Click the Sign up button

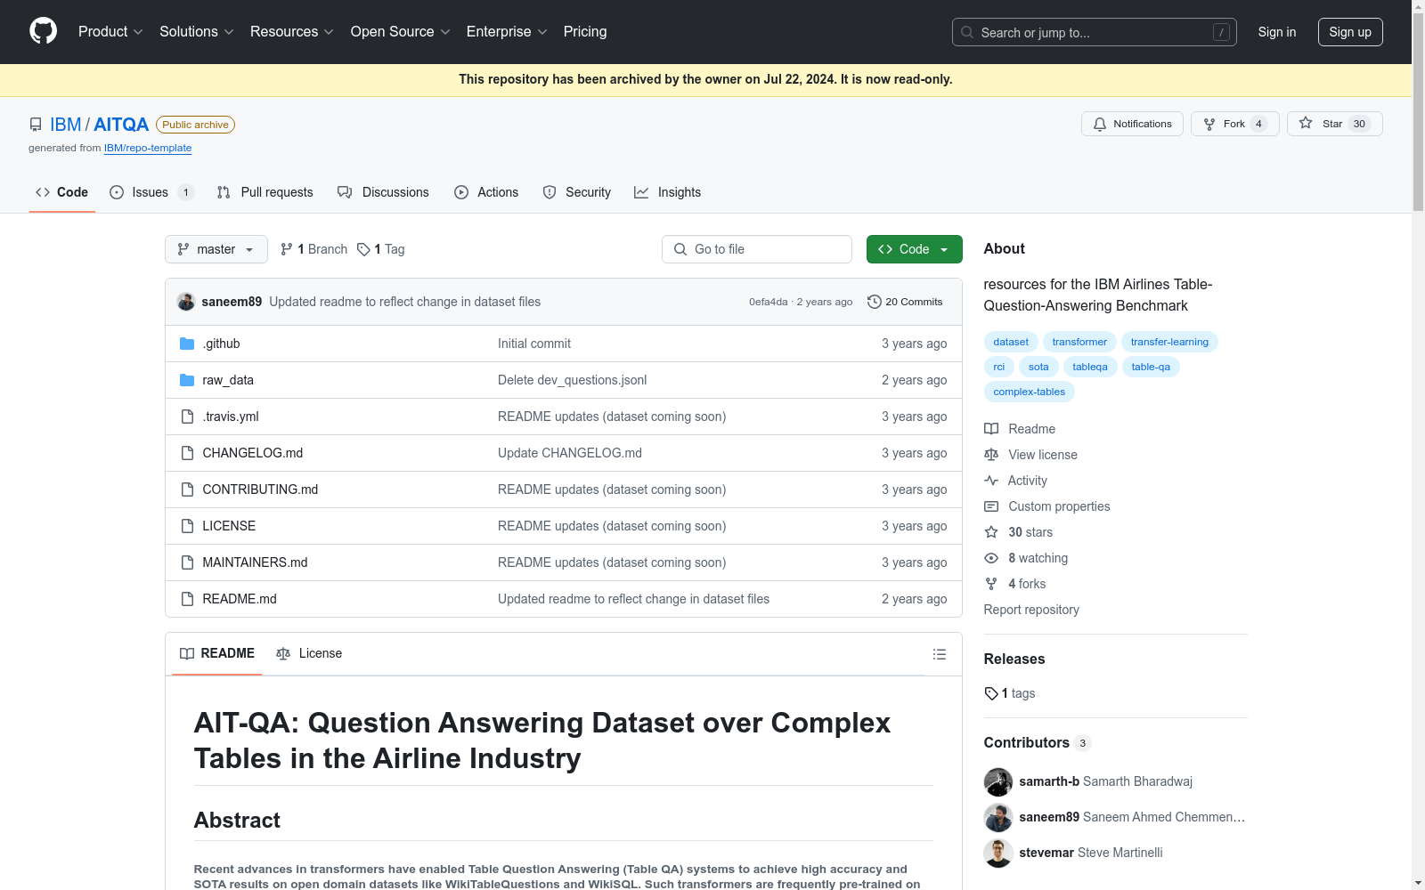coord(1350,32)
